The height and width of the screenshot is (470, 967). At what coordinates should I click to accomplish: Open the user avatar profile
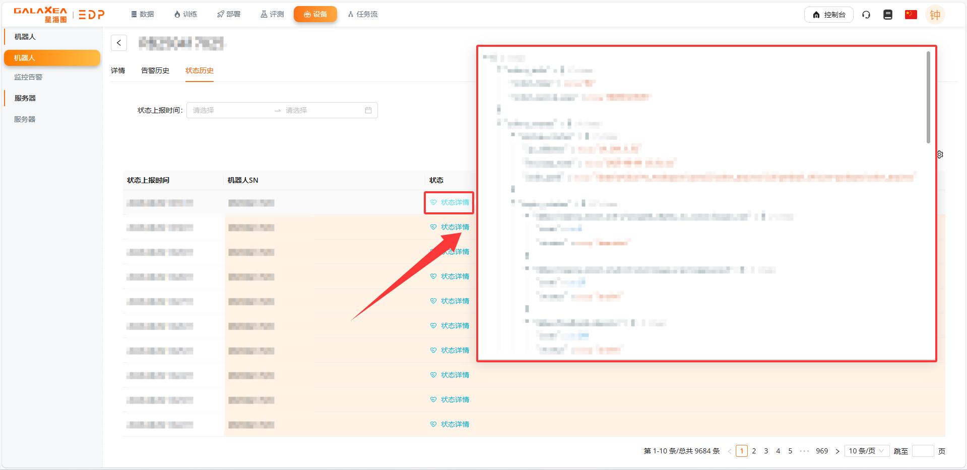(x=935, y=15)
